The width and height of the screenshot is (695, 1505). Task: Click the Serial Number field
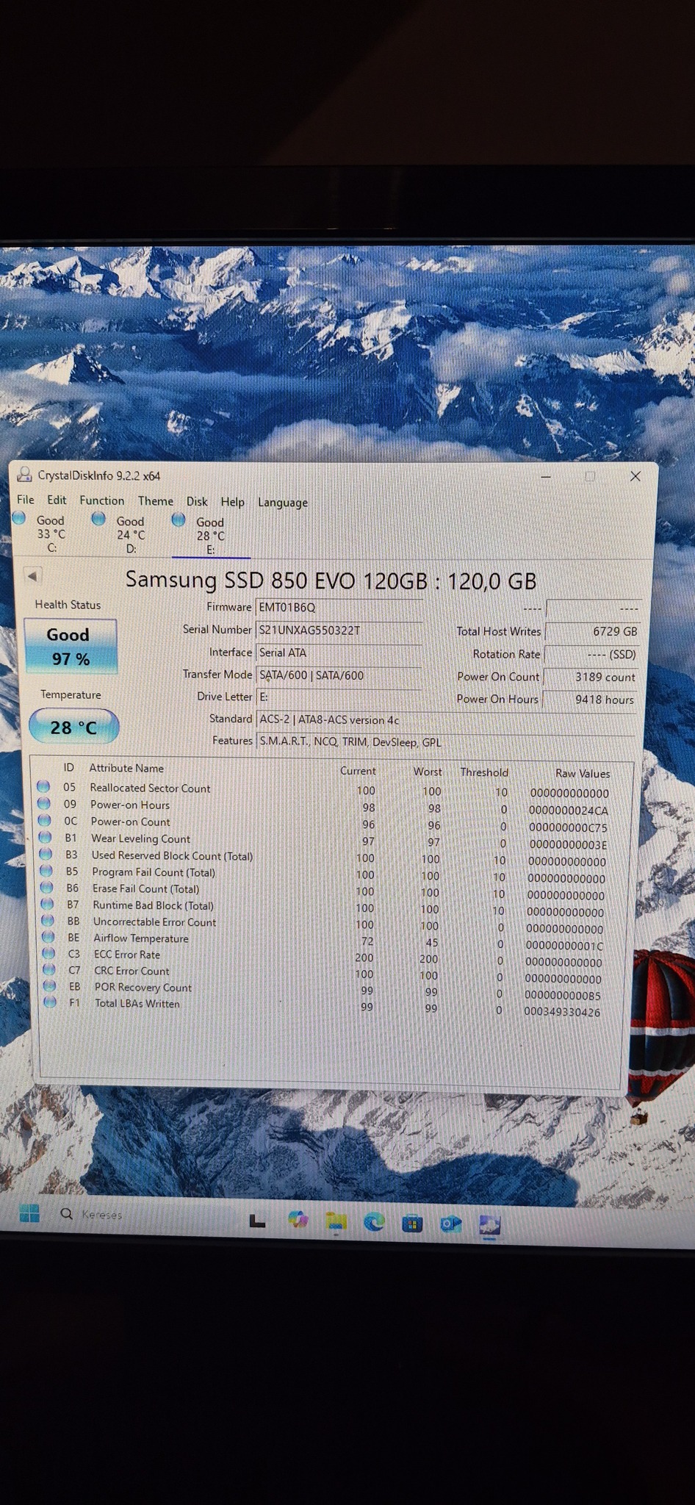click(339, 630)
